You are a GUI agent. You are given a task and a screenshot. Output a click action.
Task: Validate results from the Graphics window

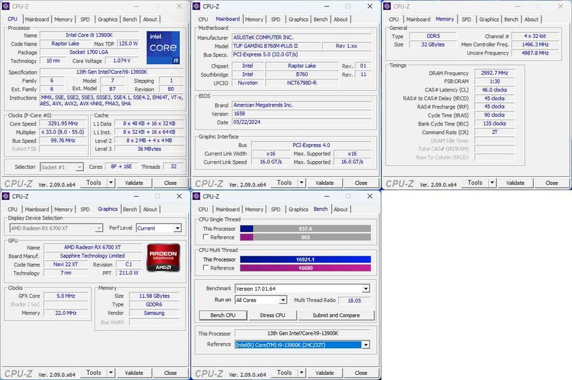(x=133, y=373)
